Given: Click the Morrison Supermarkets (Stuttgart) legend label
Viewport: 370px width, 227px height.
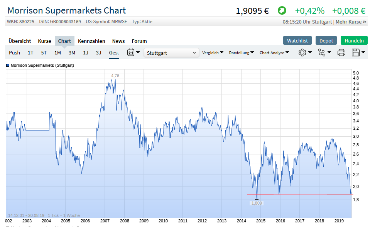Looking at the screenshot, I should tap(42, 65).
